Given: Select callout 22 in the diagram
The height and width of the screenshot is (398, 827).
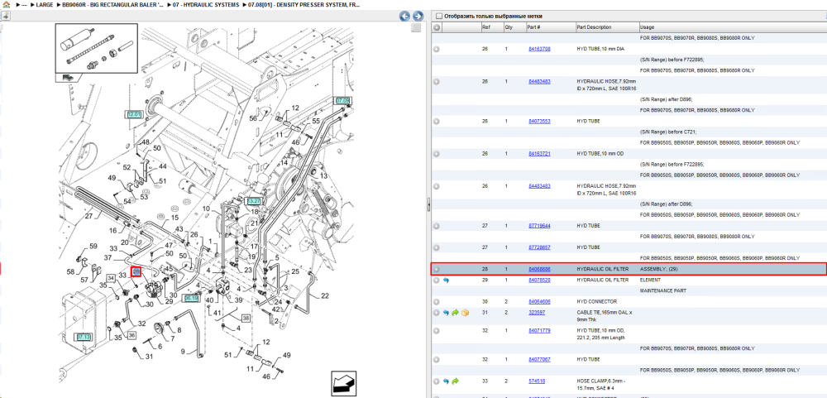Looking at the screenshot, I should tap(325, 295).
